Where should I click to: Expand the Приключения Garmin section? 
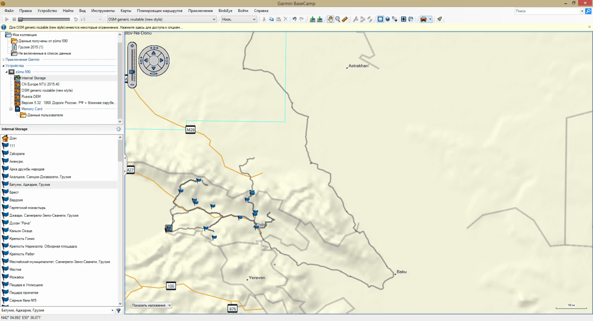[3, 59]
